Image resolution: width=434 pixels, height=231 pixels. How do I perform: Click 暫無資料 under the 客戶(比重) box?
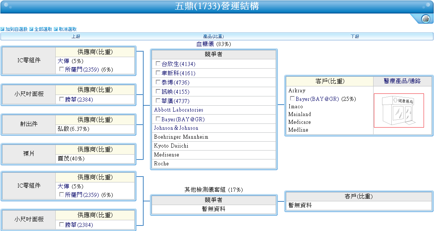point(300,205)
